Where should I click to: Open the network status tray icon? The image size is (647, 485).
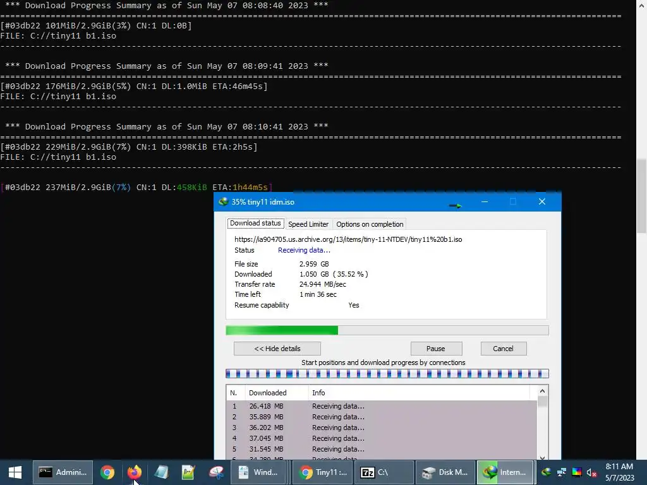click(562, 472)
